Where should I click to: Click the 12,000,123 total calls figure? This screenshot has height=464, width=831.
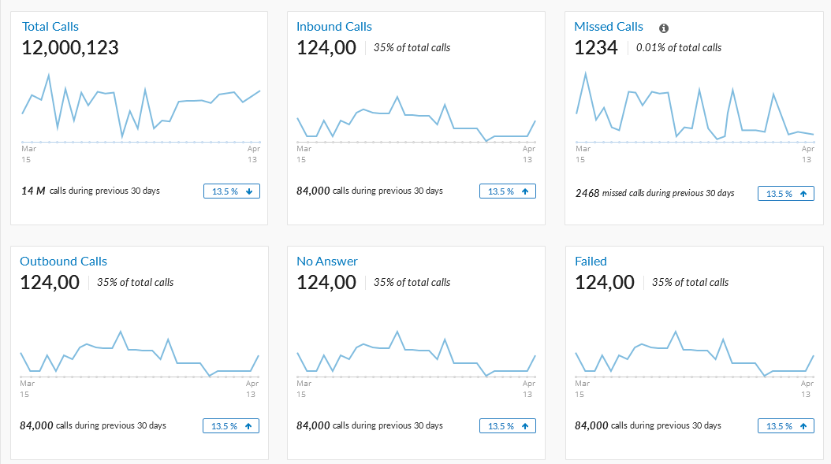(70, 48)
